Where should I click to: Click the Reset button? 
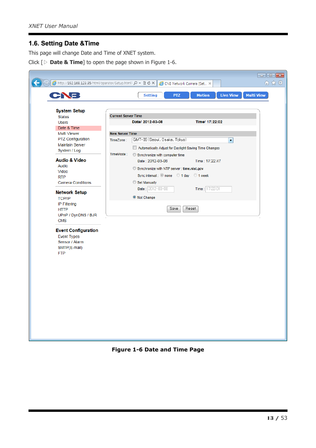tap(191, 209)
